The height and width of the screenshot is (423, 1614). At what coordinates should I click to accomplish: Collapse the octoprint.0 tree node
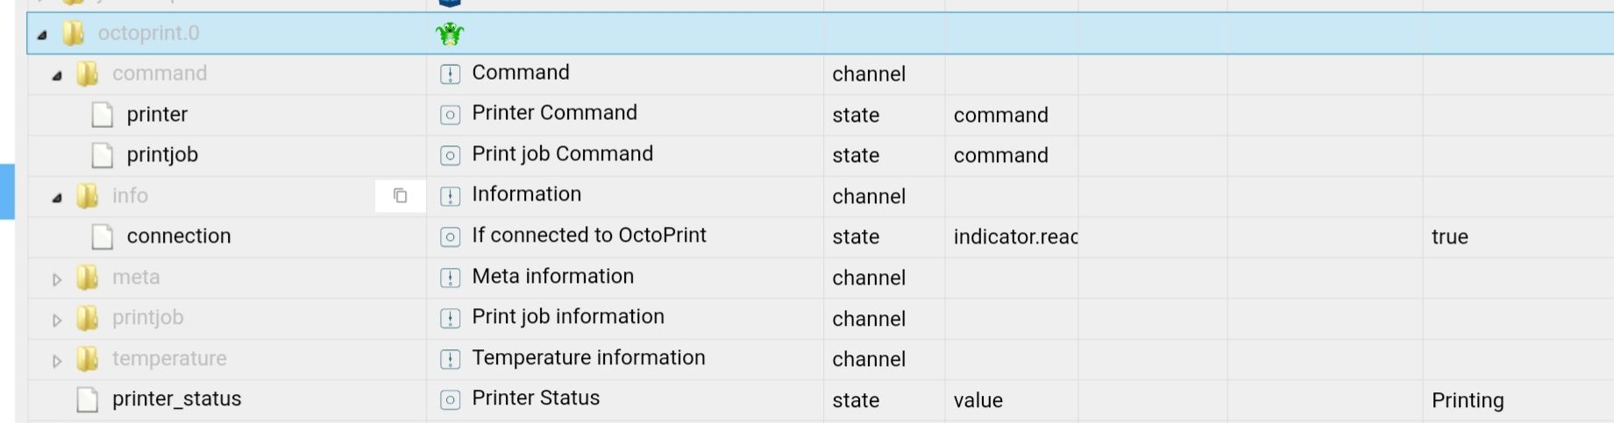coord(42,35)
